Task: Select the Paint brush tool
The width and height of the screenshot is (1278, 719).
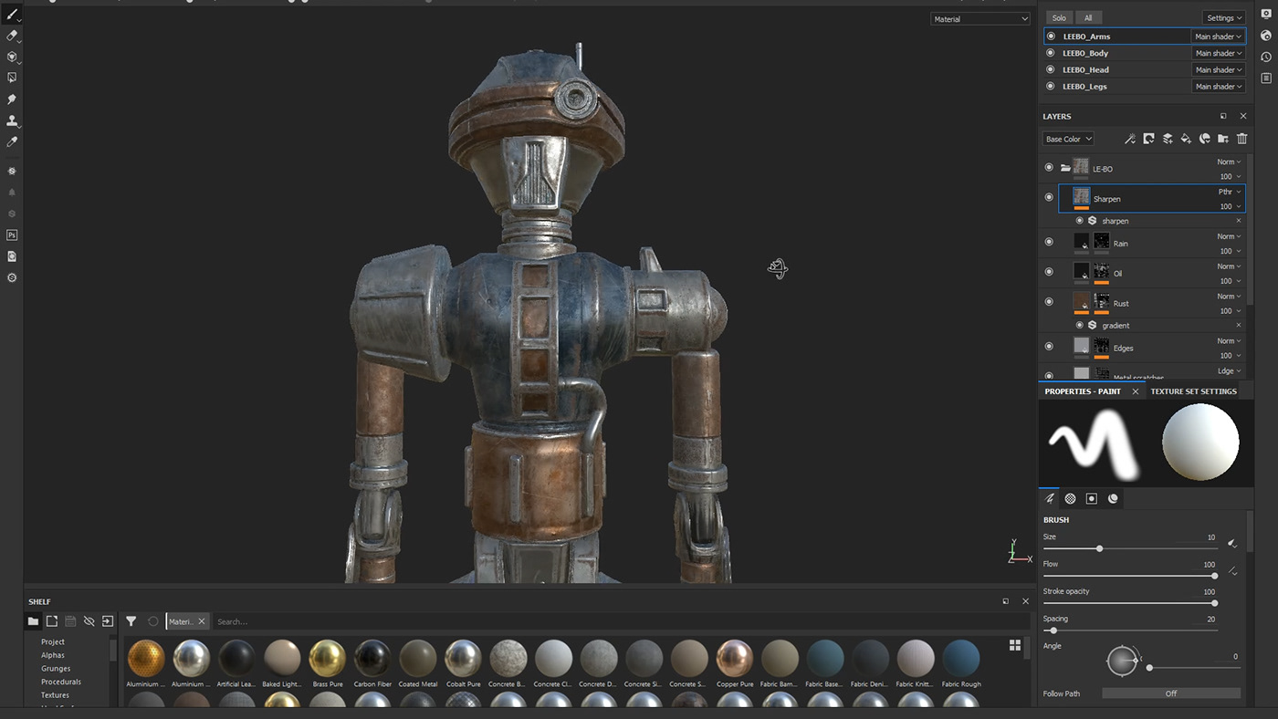Action: [x=12, y=15]
